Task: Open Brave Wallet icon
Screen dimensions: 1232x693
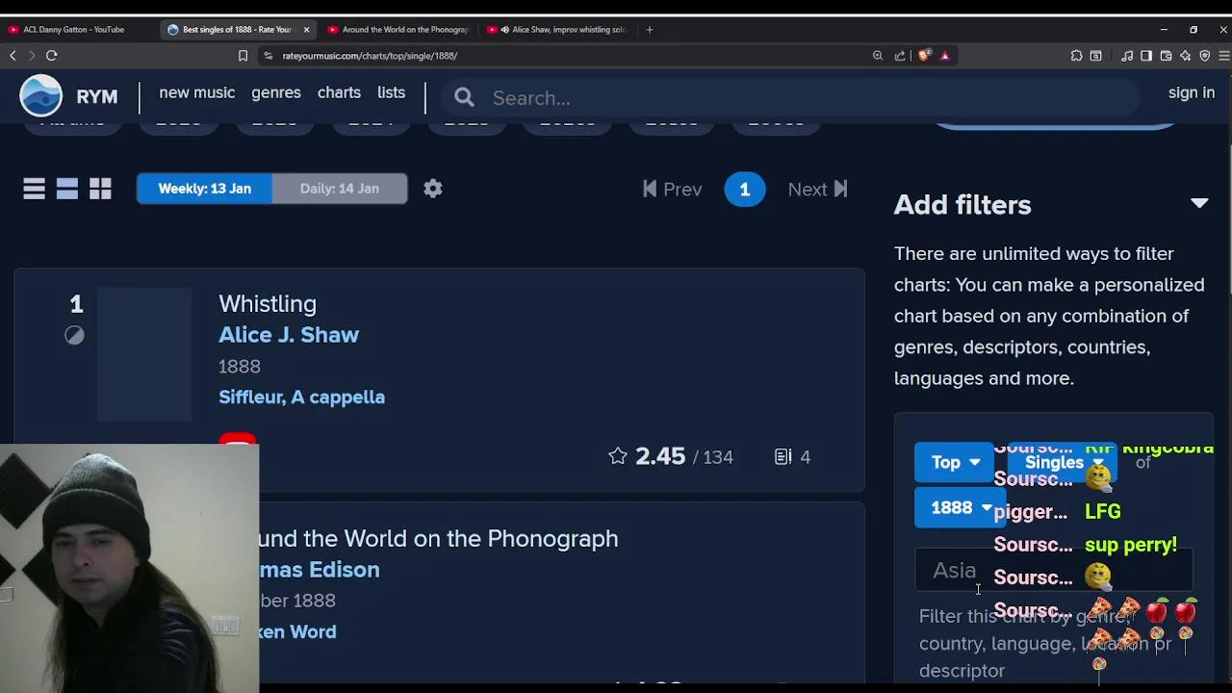Action: pos(1166,56)
